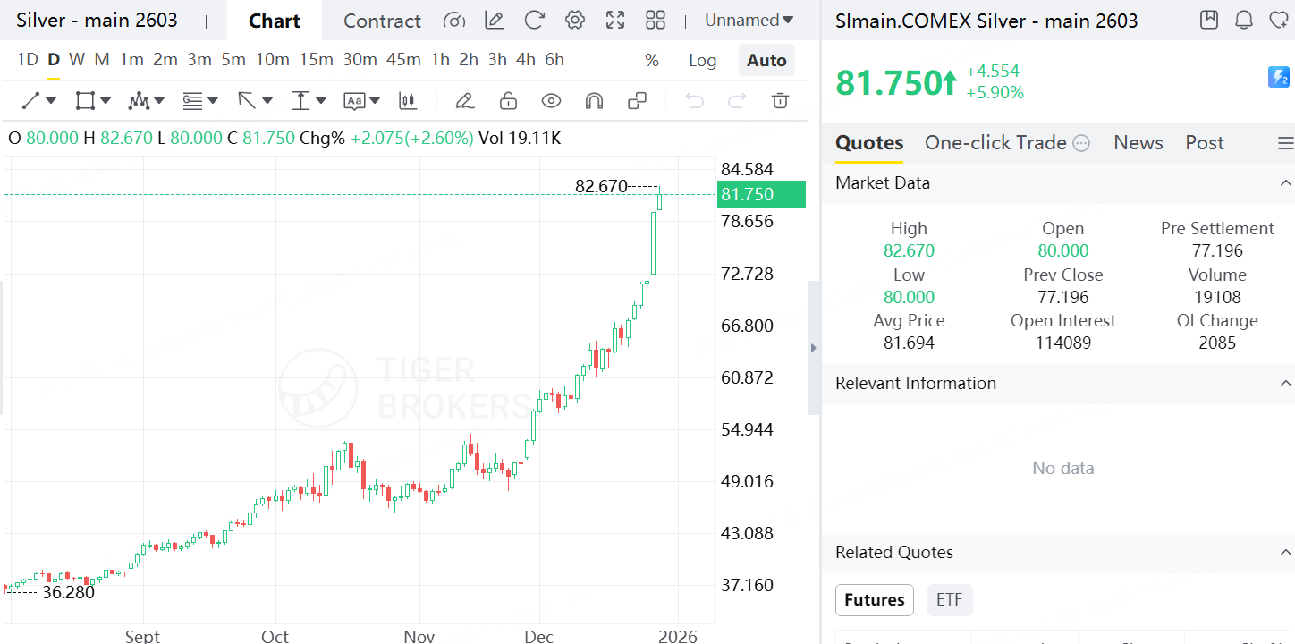The image size is (1295, 644).
Task: Select the M monthly timeframe
Action: click(102, 60)
